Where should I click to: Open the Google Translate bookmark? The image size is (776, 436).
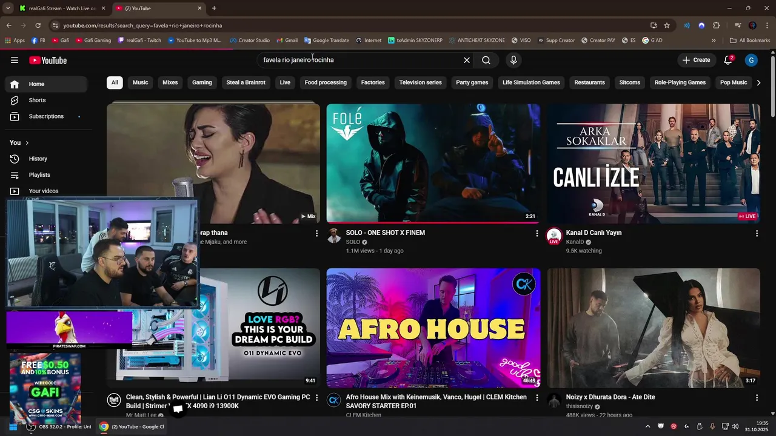pos(326,40)
